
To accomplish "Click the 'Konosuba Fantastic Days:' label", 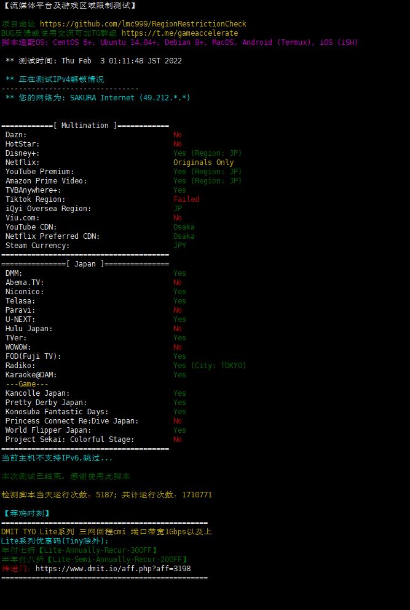I will (x=57, y=412).
